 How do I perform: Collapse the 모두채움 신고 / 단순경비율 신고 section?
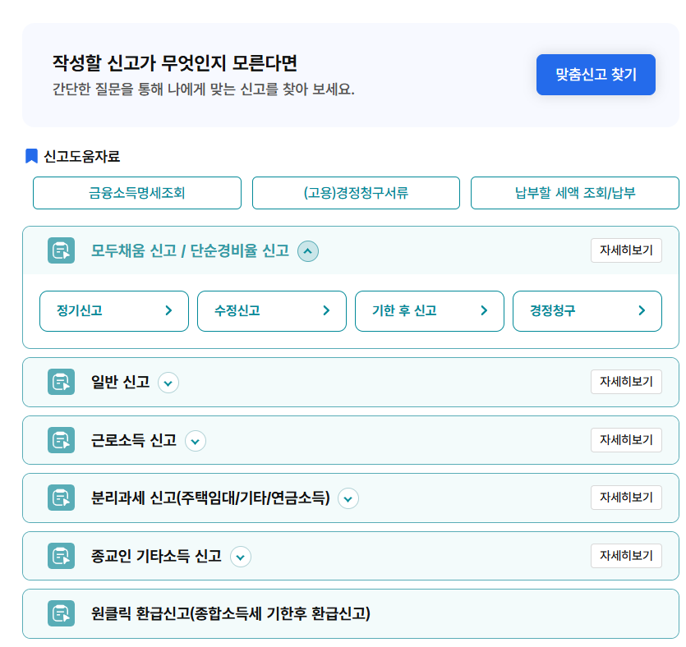[x=308, y=251]
